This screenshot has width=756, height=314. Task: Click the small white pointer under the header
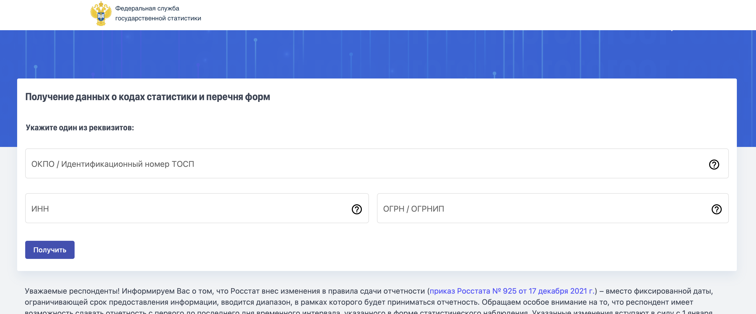pos(672,30)
